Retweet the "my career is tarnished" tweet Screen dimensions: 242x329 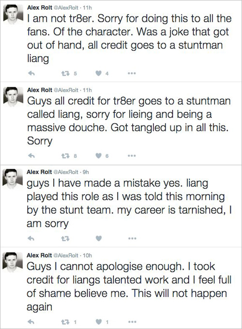[65, 238]
